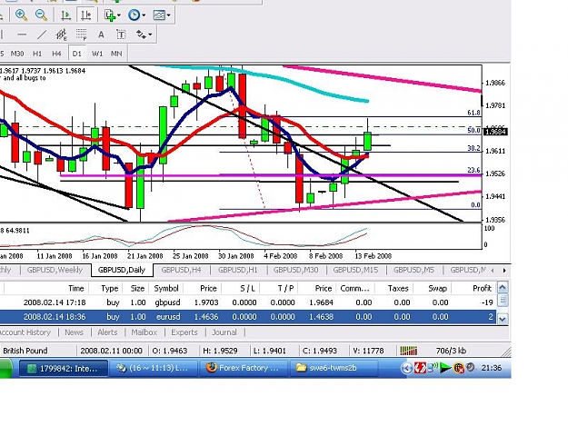Sort trades by the Symbol column header
This screenshot has width=568, height=426.
click(x=166, y=289)
